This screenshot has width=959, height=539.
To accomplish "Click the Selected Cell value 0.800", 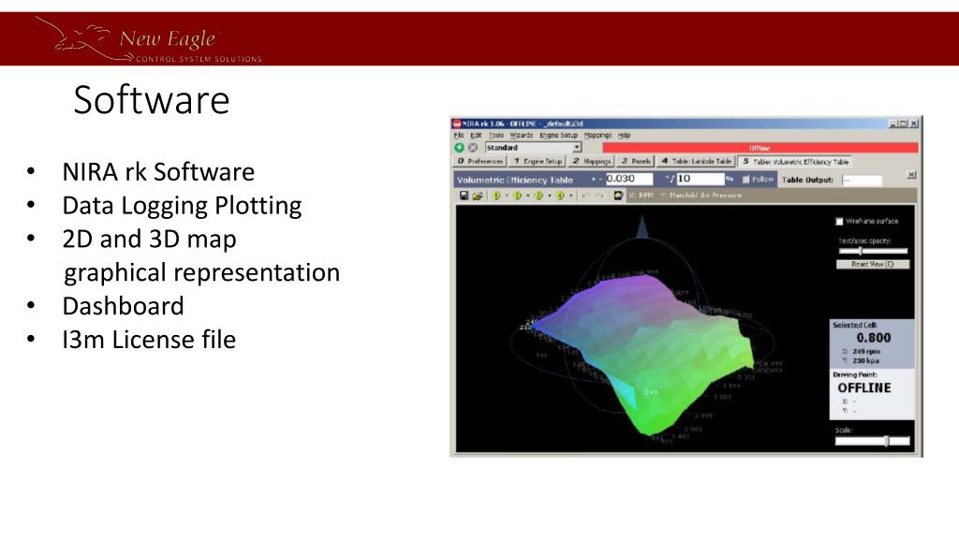I will tap(874, 338).
